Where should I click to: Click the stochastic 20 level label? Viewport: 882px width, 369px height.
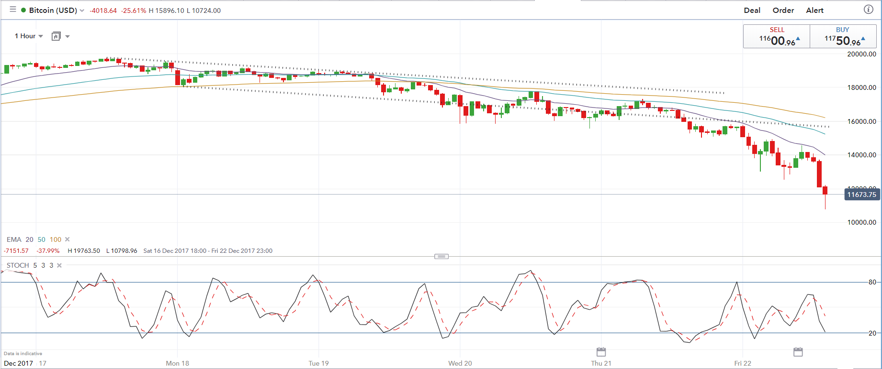872,333
